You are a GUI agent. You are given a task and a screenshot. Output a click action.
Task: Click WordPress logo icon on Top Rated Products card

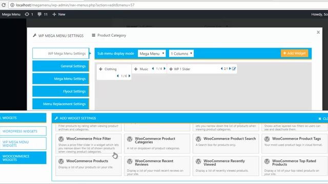point(267,161)
